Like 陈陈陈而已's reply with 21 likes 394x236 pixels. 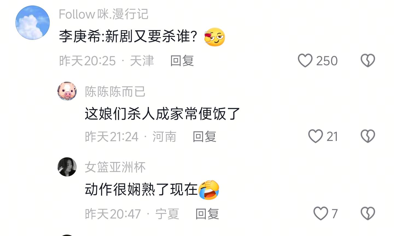click(x=315, y=136)
